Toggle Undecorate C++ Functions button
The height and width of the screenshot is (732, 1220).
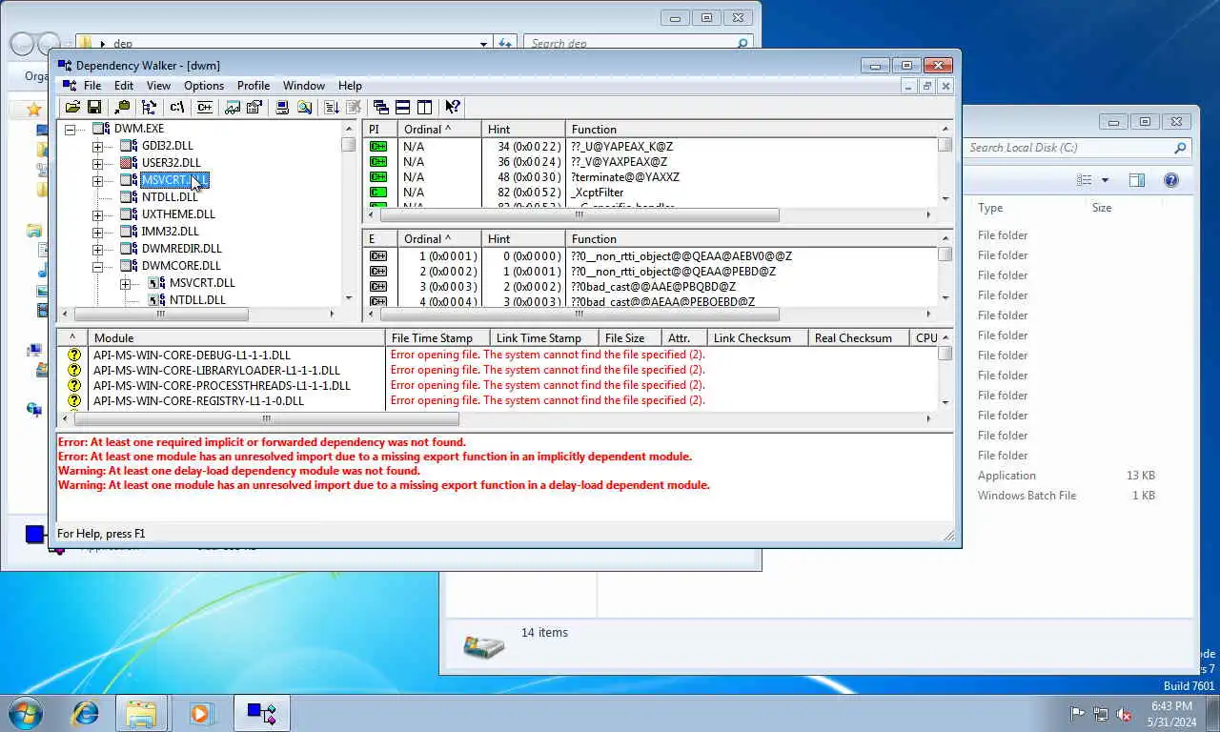(x=204, y=108)
